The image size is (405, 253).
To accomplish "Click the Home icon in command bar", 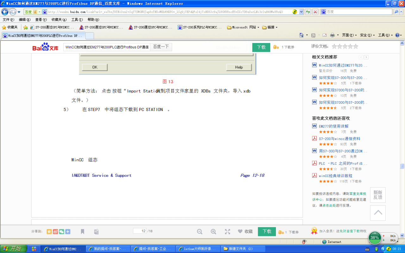I will coord(302,35).
